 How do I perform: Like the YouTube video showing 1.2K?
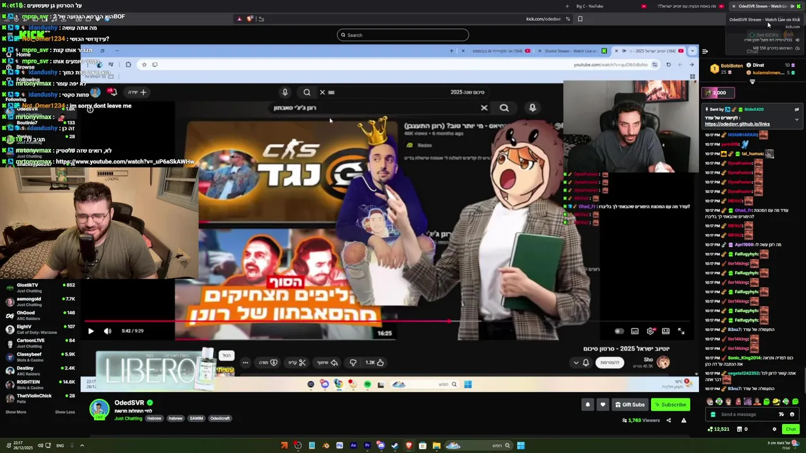click(x=376, y=362)
